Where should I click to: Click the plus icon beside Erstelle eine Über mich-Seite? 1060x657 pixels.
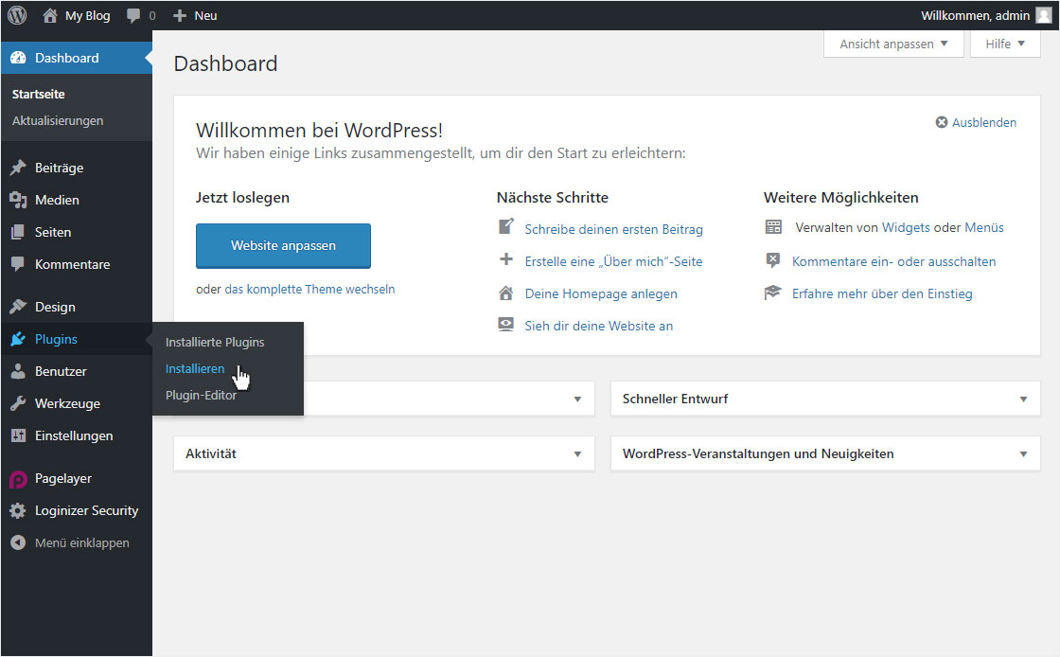pos(505,258)
